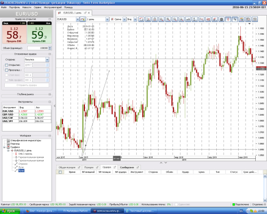
Task: Open the colorful chart theme palette icon
Action: click(241, 19)
